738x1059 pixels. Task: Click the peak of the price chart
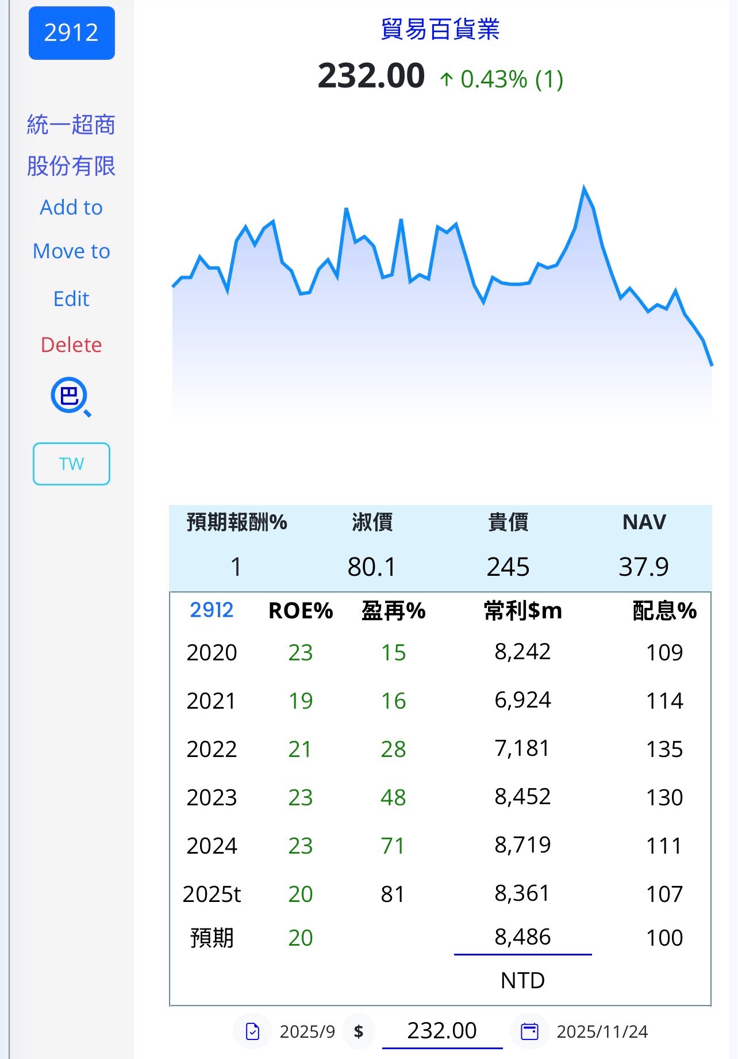click(584, 188)
